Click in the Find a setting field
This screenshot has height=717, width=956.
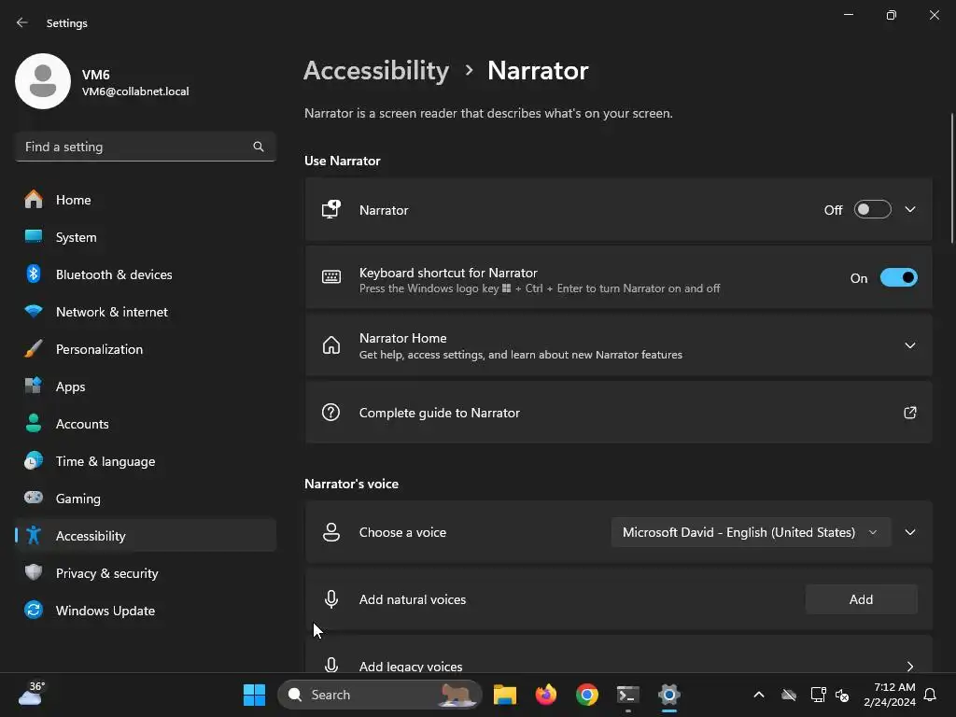pyautogui.click(x=145, y=147)
